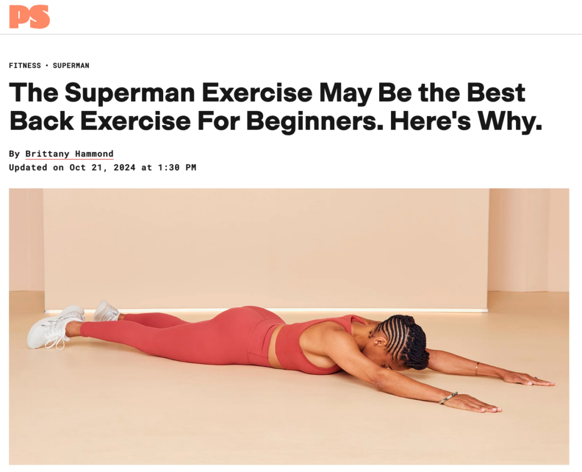Click the "By" label before the author name

[14, 154]
